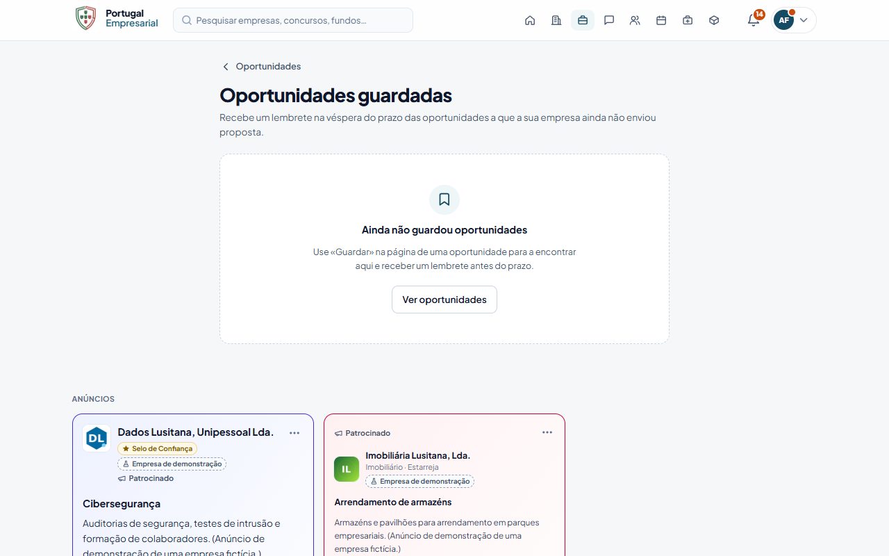Click Patrocinado label on Dados Lusitana ad
Screen dimensions: 889x556
pos(146,478)
